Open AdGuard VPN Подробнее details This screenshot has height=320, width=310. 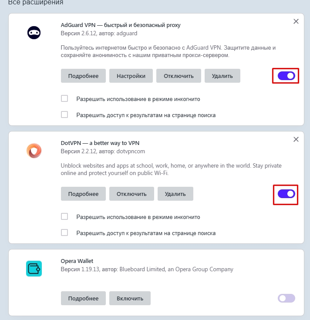coord(83,76)
